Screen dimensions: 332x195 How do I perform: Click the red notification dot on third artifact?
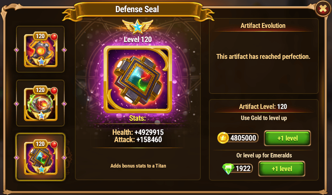tap(54, 144)
